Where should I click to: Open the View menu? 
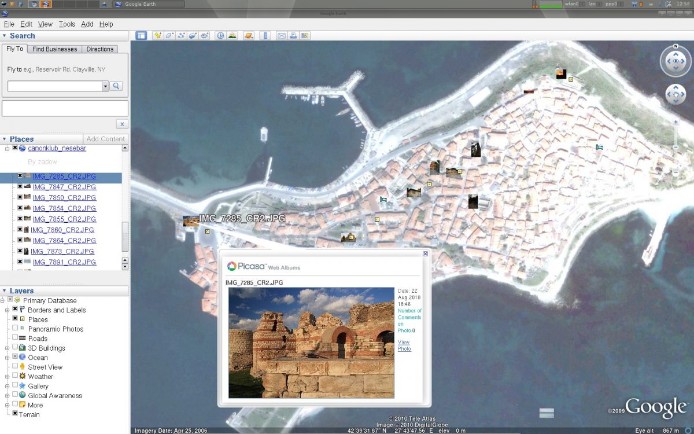tap(45, 24)
